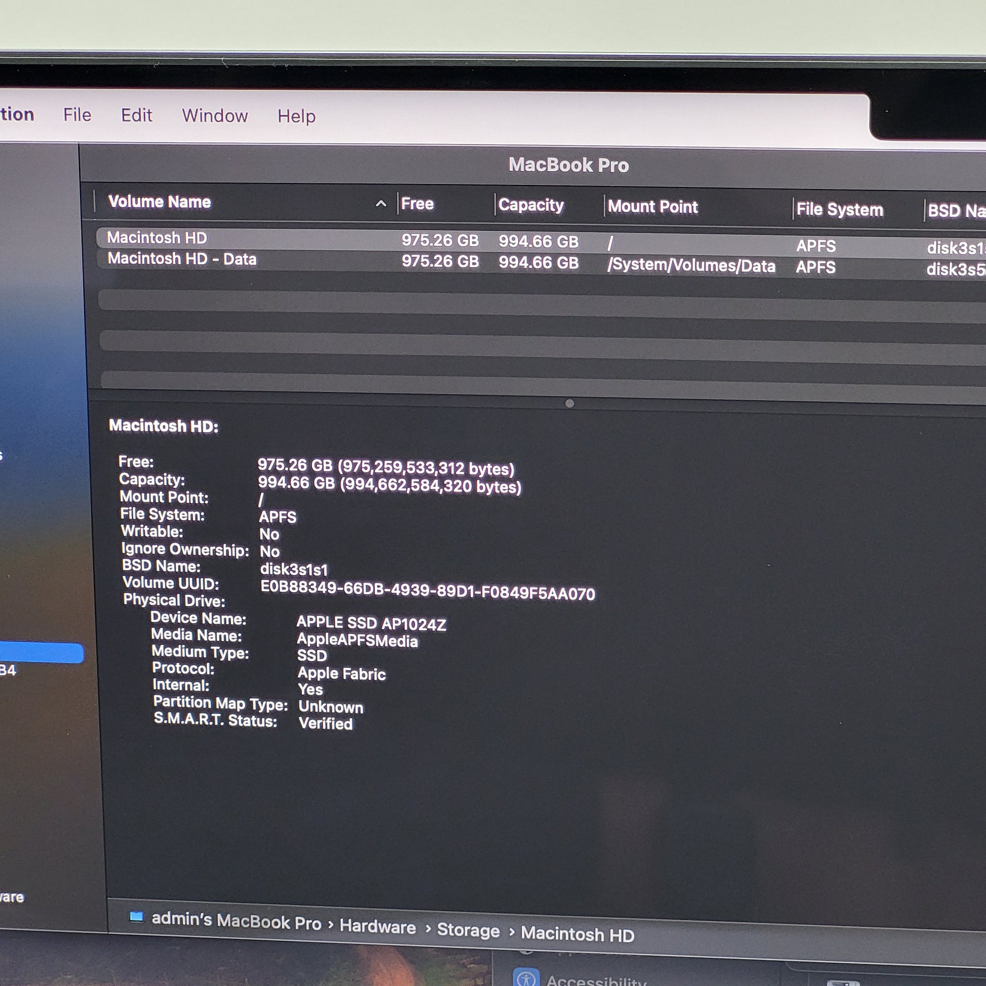Open the Edit menu
The height and width of the screenshot is (986, 986).
click(x=136, y=115)
